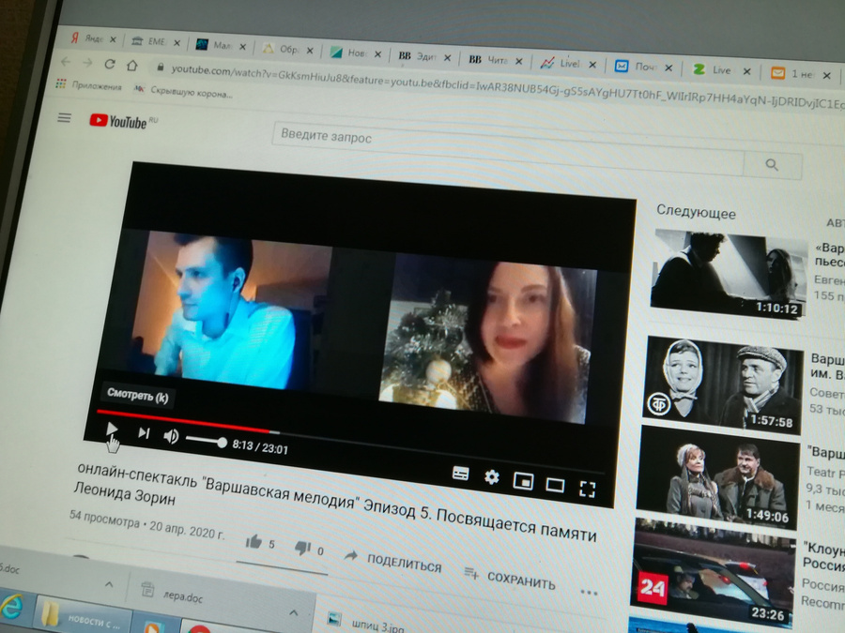845x633 pixels.
Task: Enter fullscreen mode for the video
Action: tap(588, 488)
